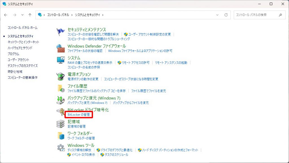Expand chevron after コントロール パネル breadcrumb
The image size is (289, 163).
72,15
